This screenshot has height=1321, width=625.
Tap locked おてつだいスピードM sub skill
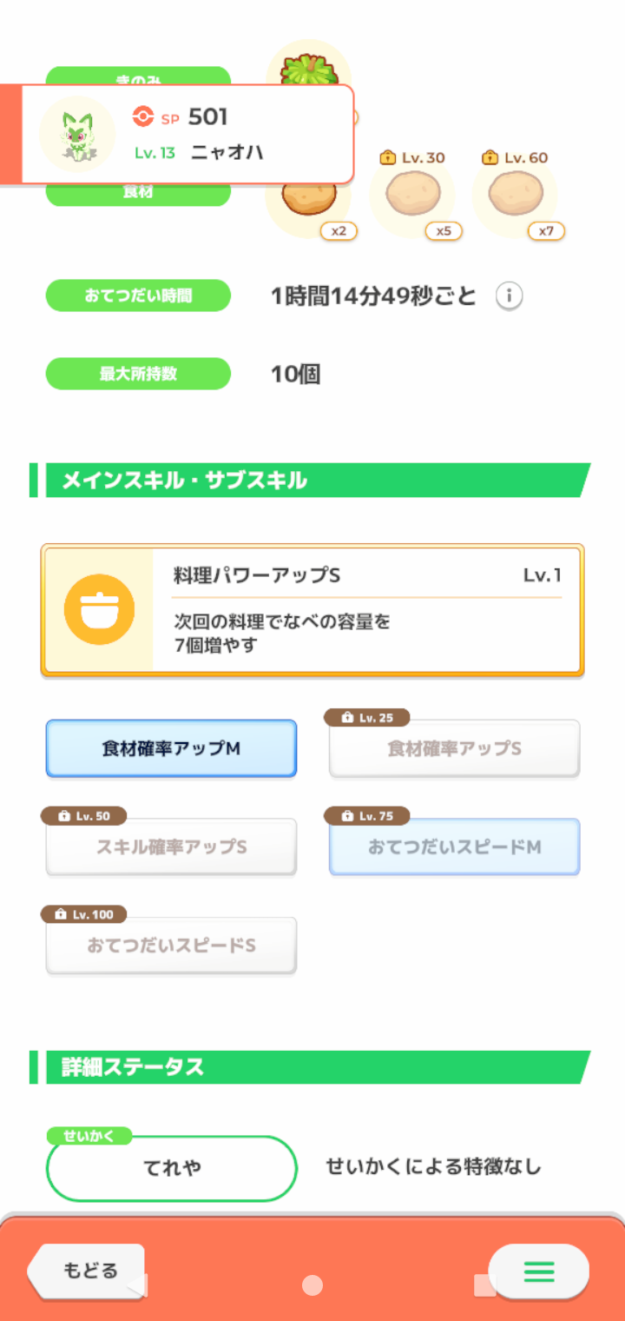point(454,846)
